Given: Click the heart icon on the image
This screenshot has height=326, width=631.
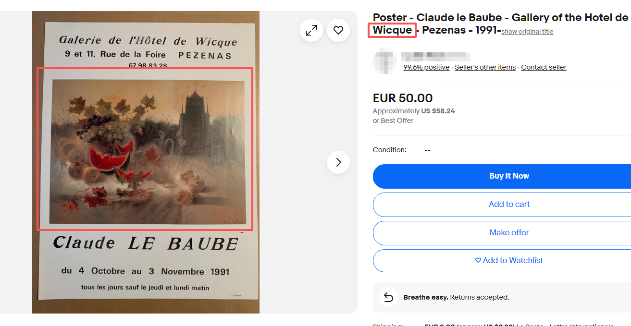Looking at the screenshot, I should pyautogui.click(x=338, y=30).
